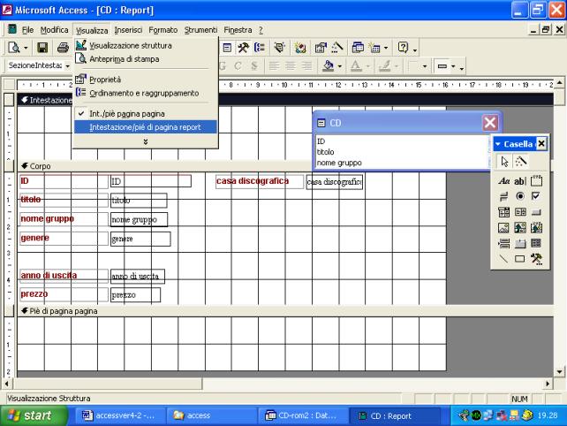Expand the Visualizza menu with the chevron

coord(145,141)
